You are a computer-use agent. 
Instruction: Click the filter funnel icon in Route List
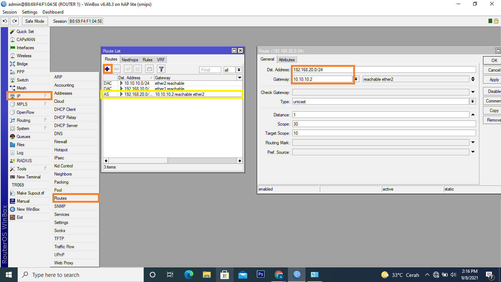(x=161, y=69)
